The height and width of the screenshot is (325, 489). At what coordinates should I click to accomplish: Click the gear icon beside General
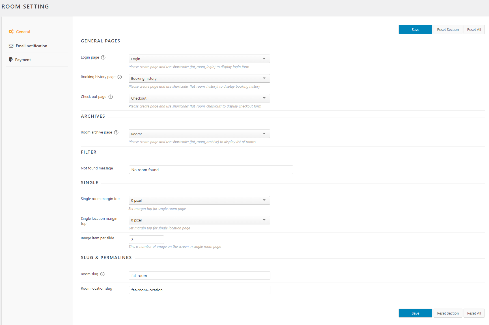11,31
